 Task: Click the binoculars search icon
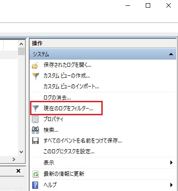[x=35, y=130]
